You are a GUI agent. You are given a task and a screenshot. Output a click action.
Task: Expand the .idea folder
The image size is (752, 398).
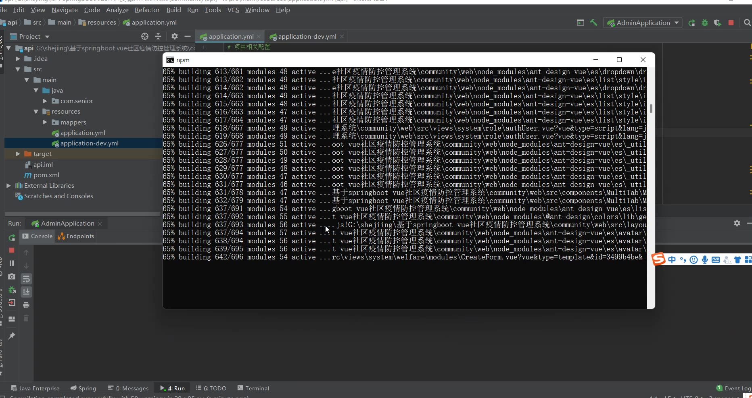[x=18, y=59]
